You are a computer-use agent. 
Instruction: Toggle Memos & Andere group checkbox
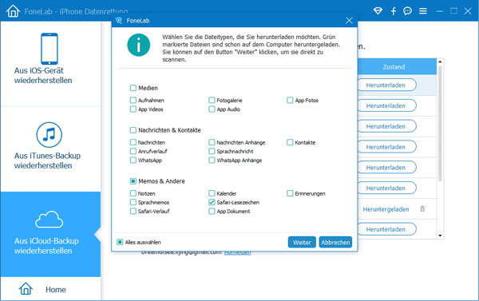(133, 181)
